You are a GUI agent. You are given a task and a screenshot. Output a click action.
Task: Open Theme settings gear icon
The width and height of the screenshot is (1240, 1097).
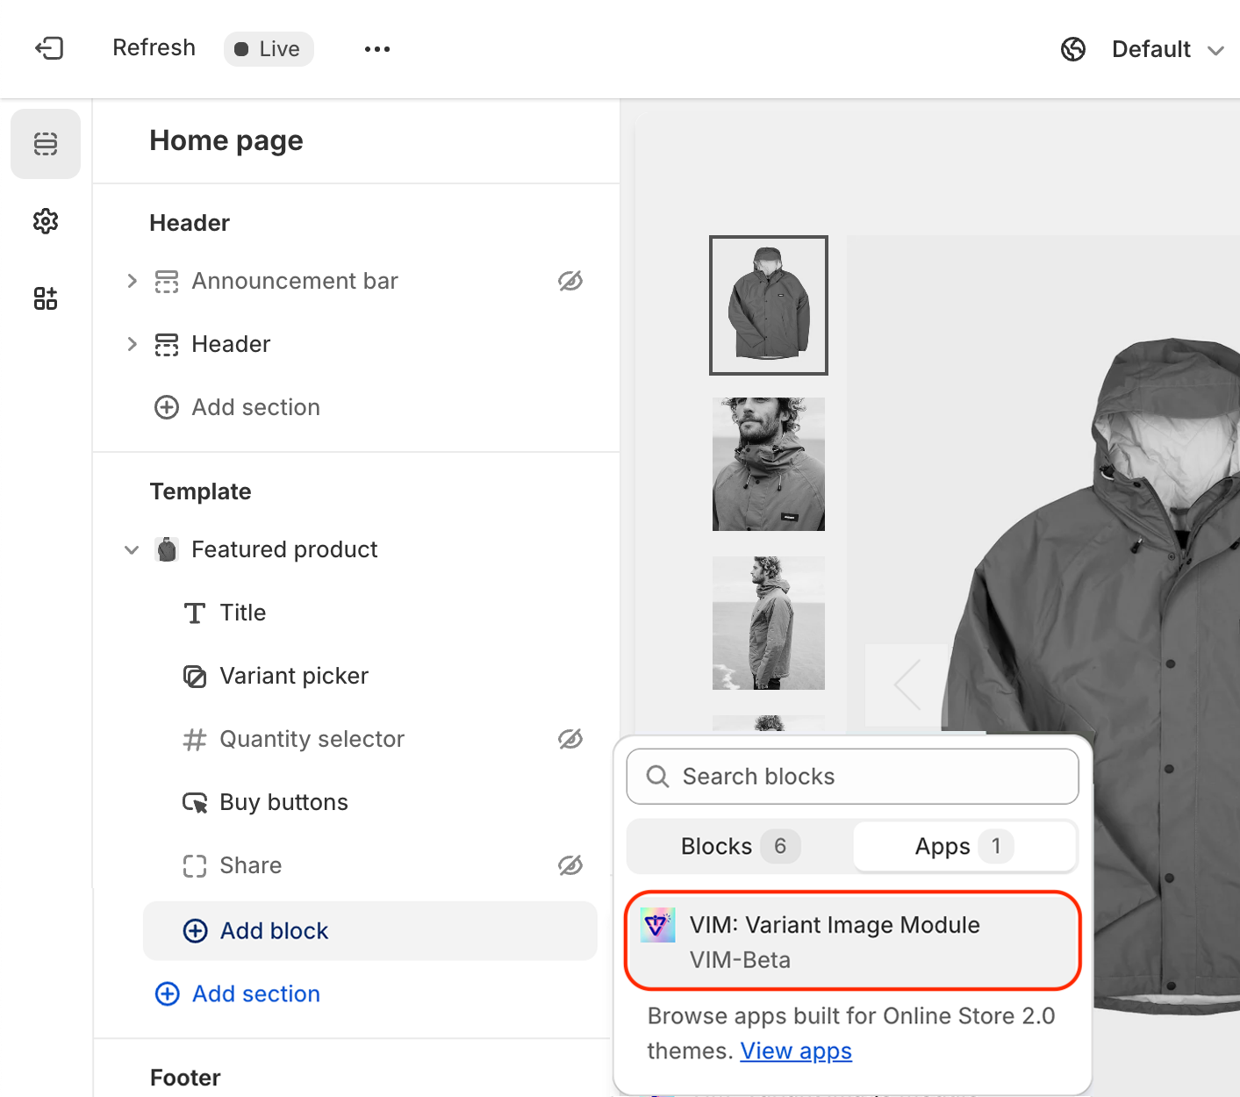point(46,221)
